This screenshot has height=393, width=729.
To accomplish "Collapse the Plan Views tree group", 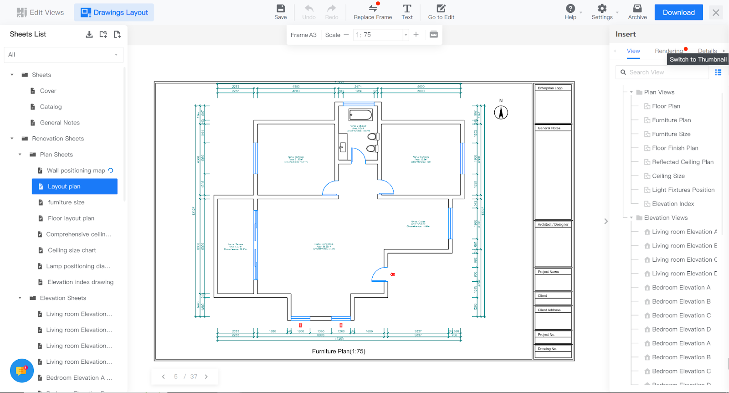I will pyautogui.click(x=631, y=92).
